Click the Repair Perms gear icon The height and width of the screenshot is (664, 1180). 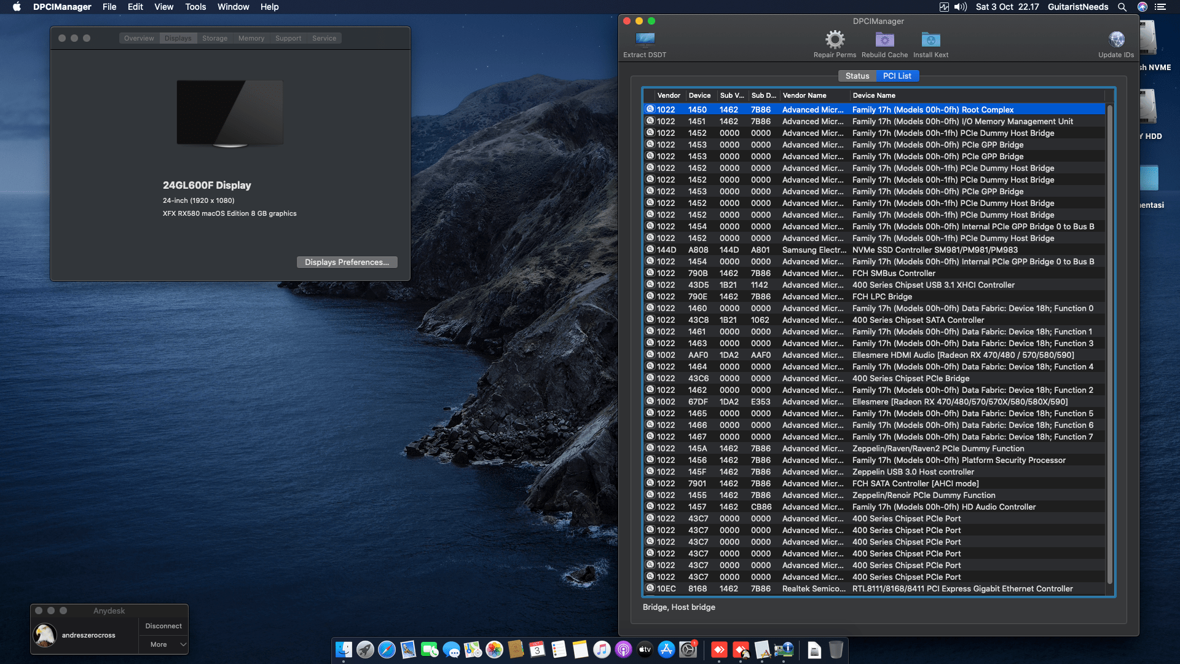[x=835, y=40]
